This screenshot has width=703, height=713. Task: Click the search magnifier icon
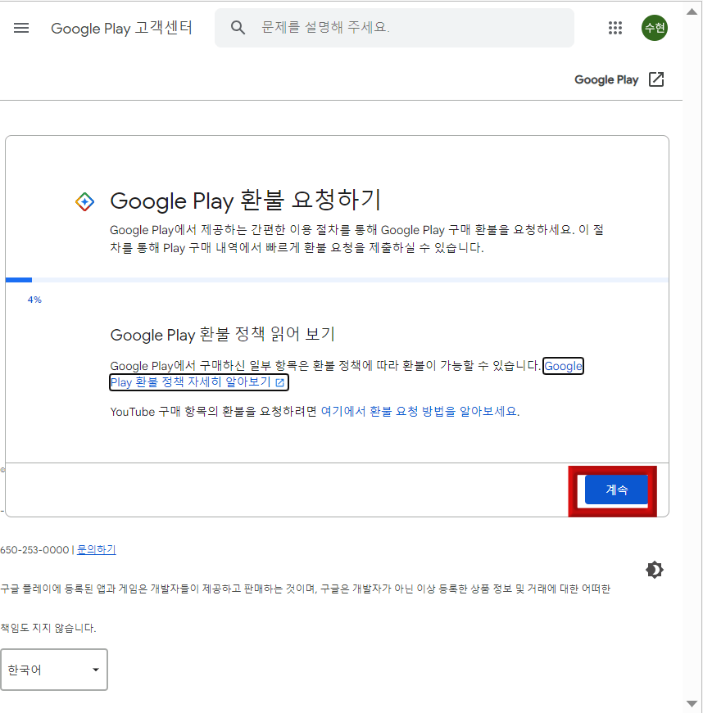(238, 27)
